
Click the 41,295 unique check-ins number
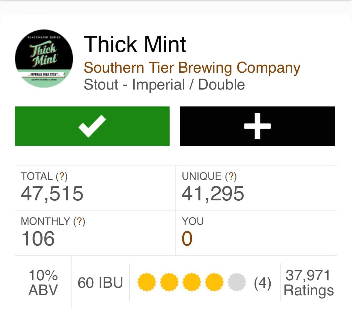click(x=213, y=193)
